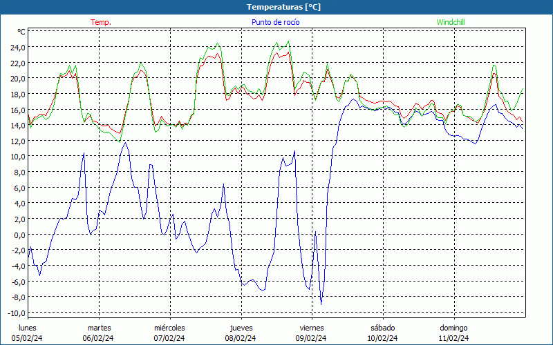The width and height of the screenshot is (553, 345).
Task: Click the 07/02/24 date label
Action: (x=169, y=338)
